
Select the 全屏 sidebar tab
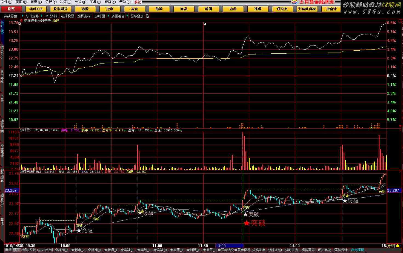2,99
